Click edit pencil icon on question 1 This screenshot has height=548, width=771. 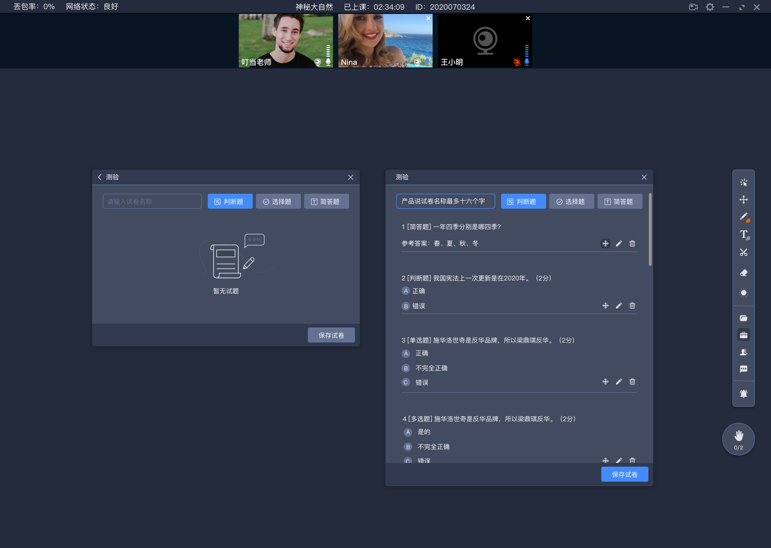(x=619, y=244)
